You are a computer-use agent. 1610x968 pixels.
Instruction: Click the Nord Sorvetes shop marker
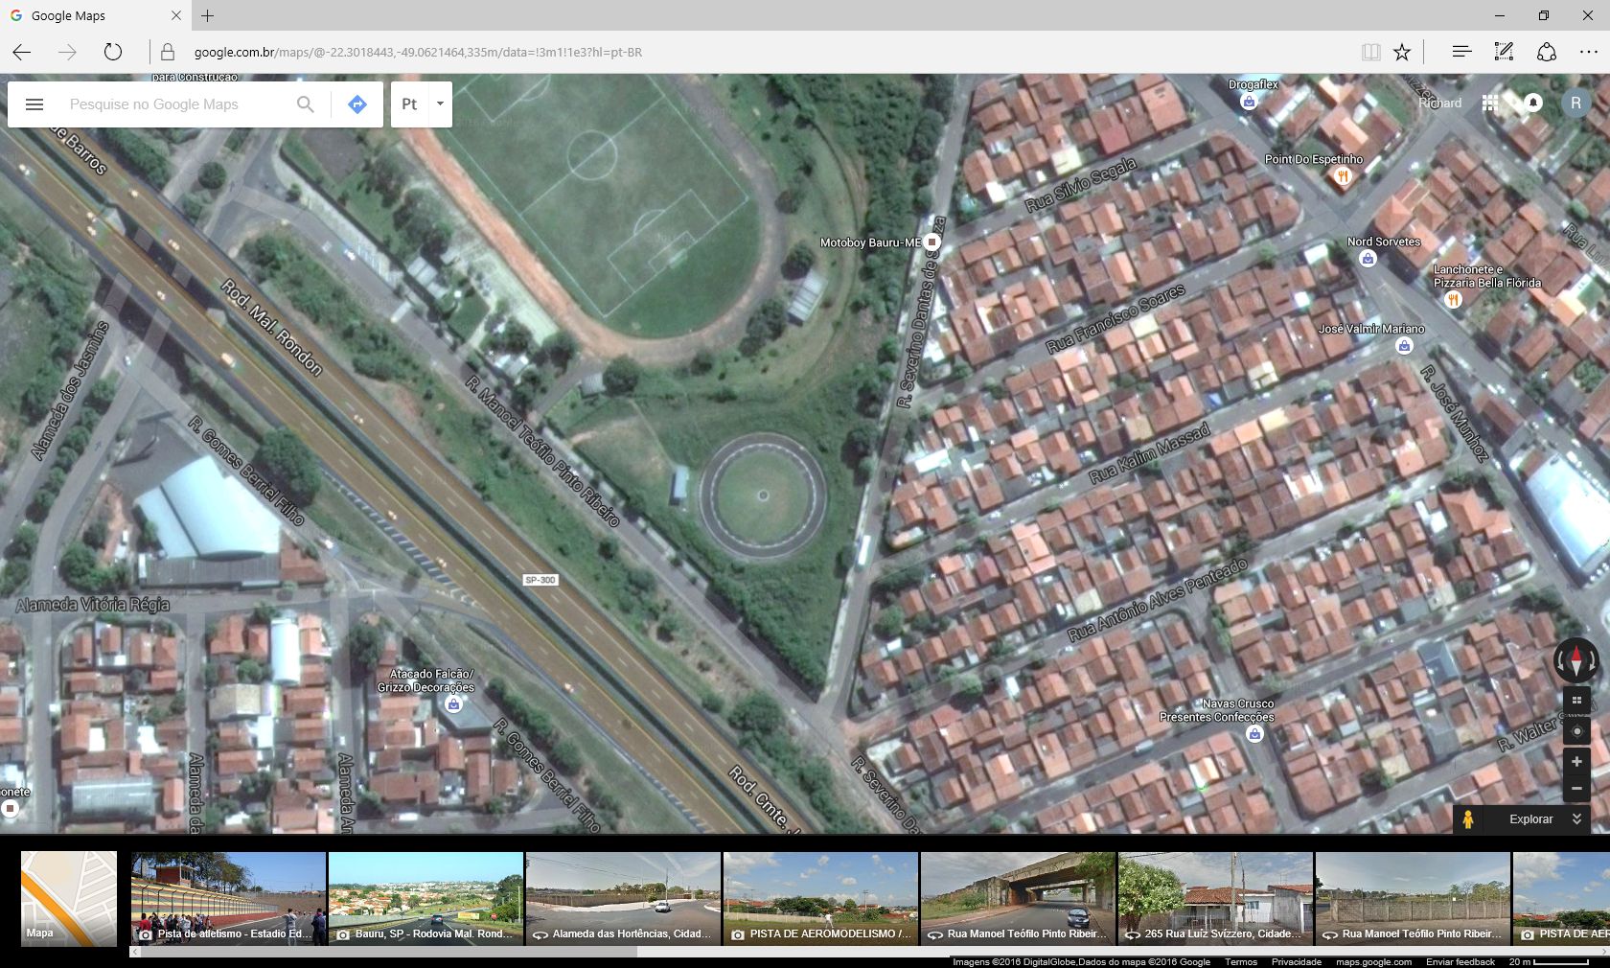click(x=1368, y=259)
